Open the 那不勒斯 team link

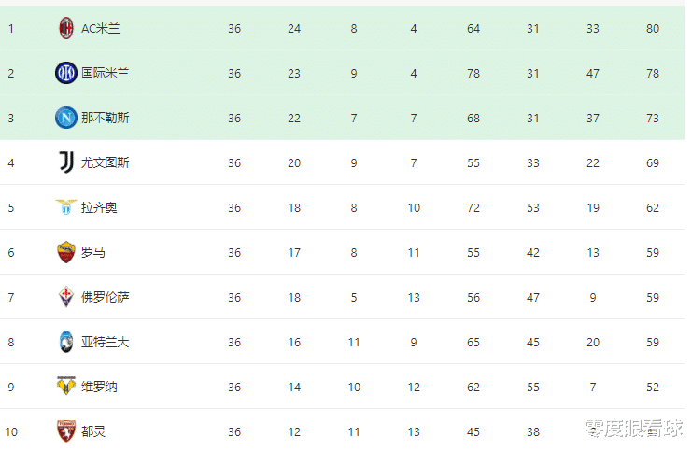[105, 118]
